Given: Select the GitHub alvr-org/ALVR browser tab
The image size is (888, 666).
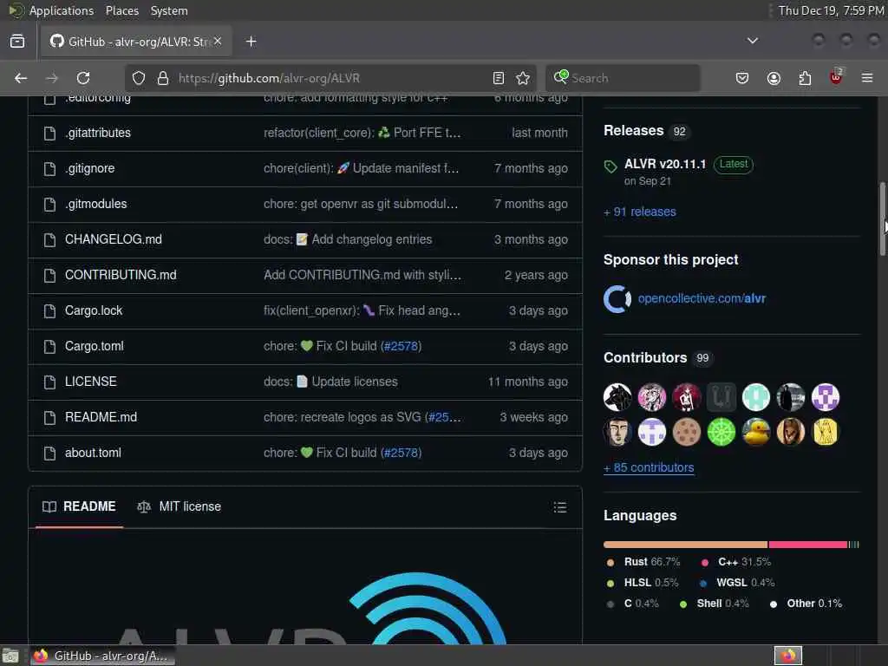Looking at the screenshot, I should [x=136, y=42].
